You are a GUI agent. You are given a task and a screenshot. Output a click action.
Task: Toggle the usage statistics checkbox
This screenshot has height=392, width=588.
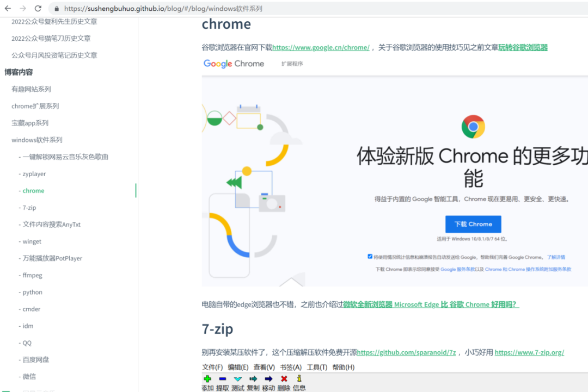click(370, 257)
